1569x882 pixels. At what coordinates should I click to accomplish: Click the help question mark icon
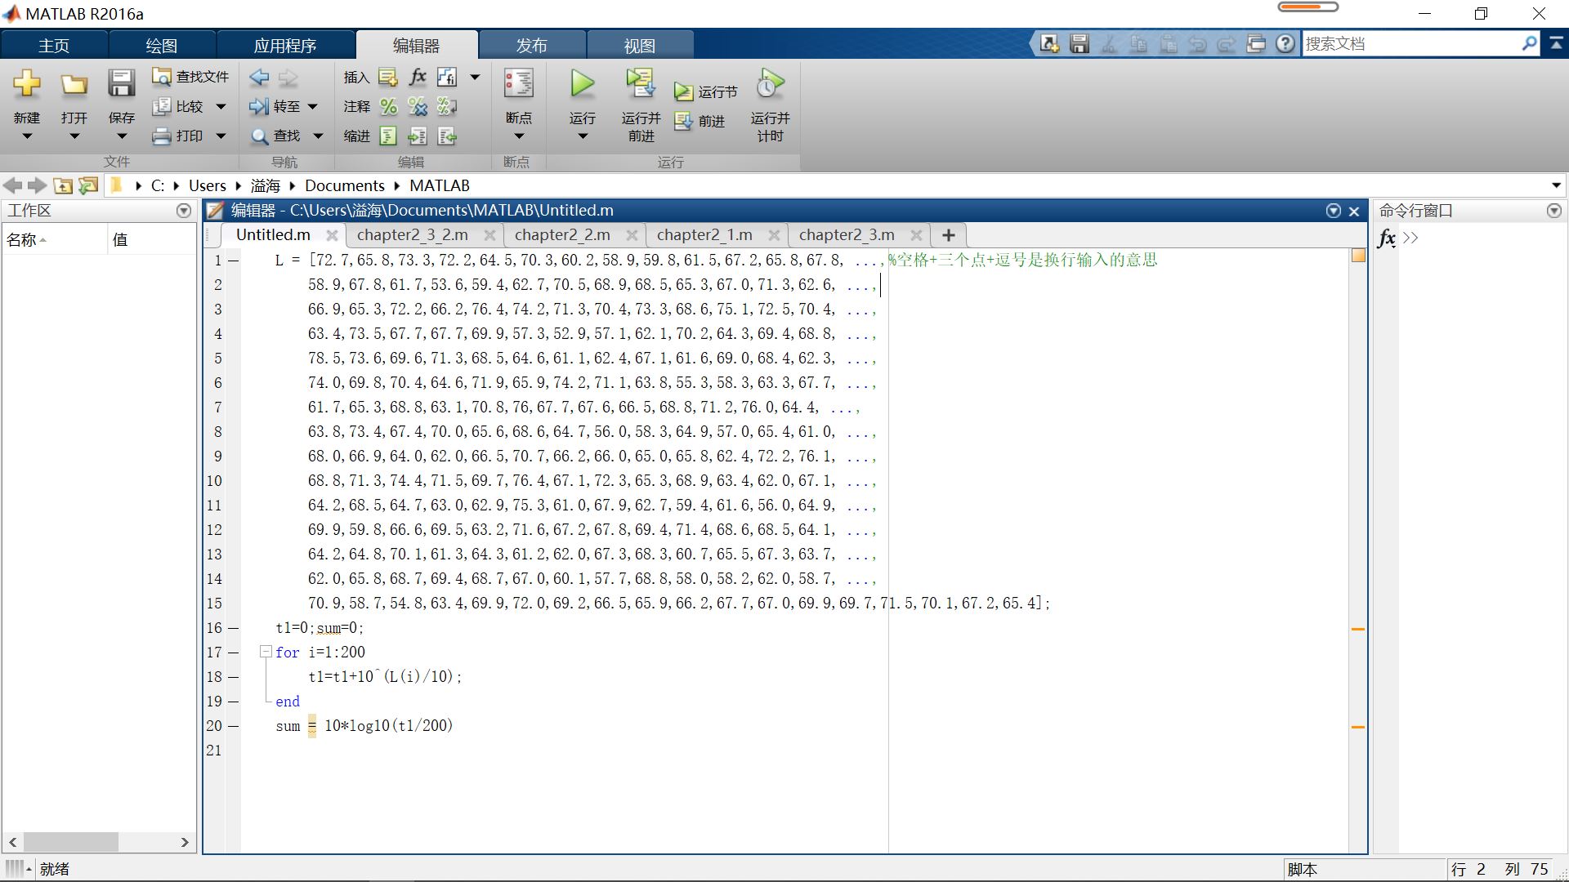[x=1285, y=44]
